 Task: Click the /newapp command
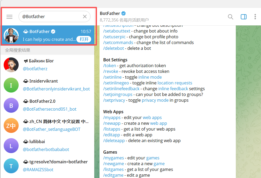pos(112,123)
